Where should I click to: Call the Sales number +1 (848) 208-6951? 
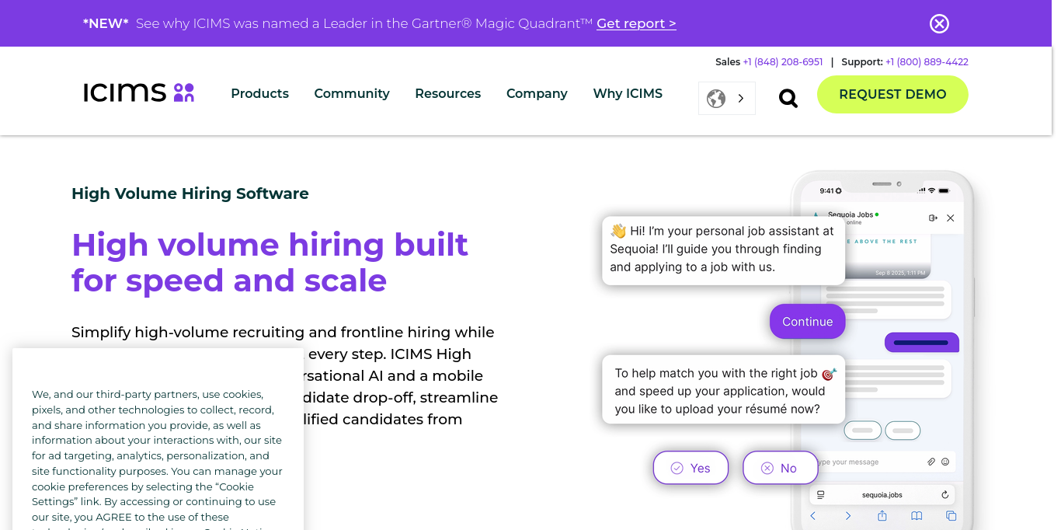(x=783, y=62)
